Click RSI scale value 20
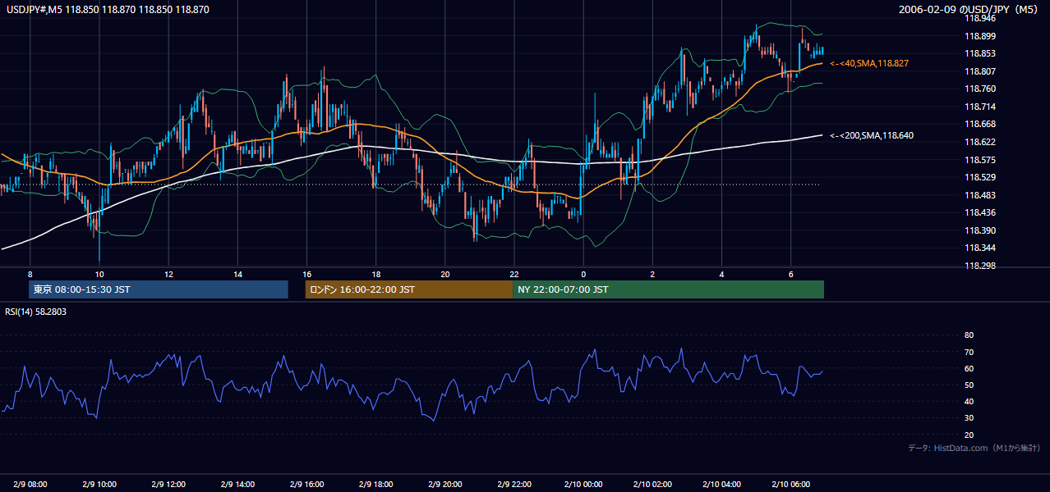1050x492 pixels. click(x=969, y=435)
